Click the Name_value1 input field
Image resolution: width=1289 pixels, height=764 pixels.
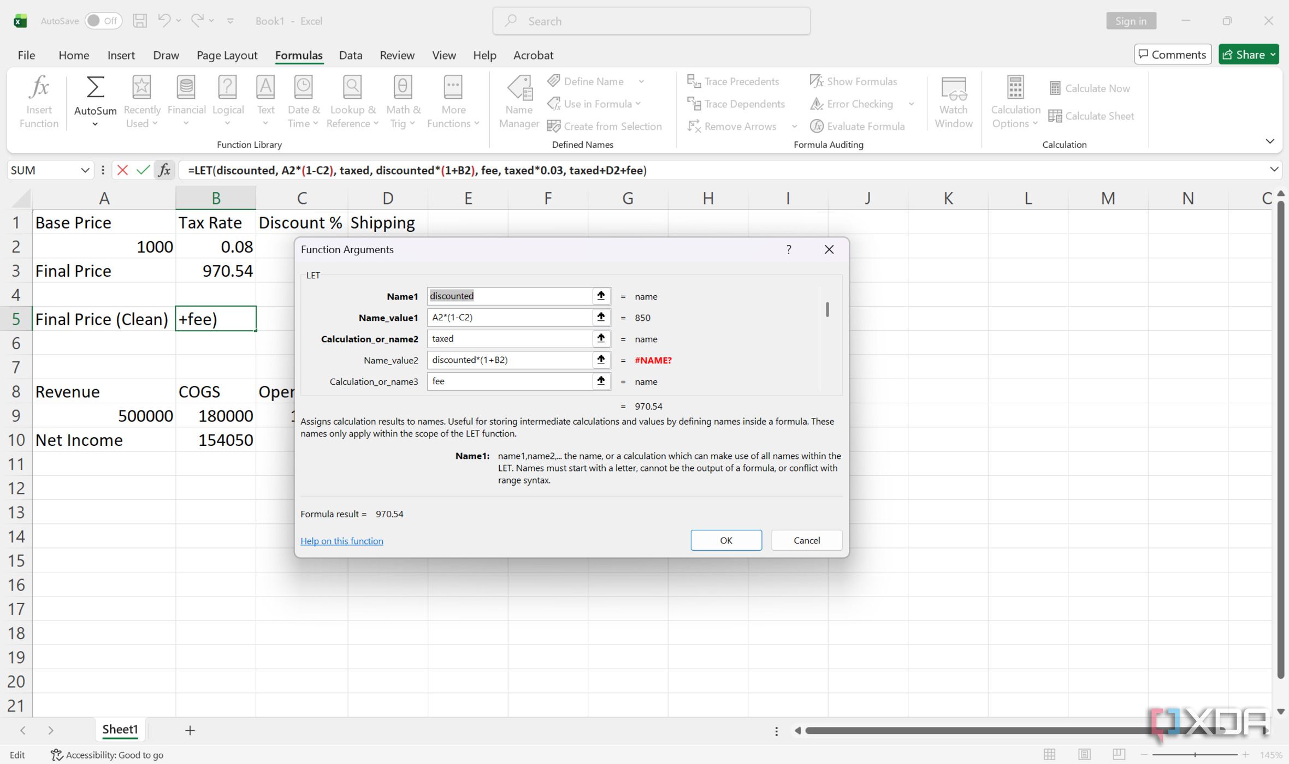pyautogui.click(x=510, y=317)
